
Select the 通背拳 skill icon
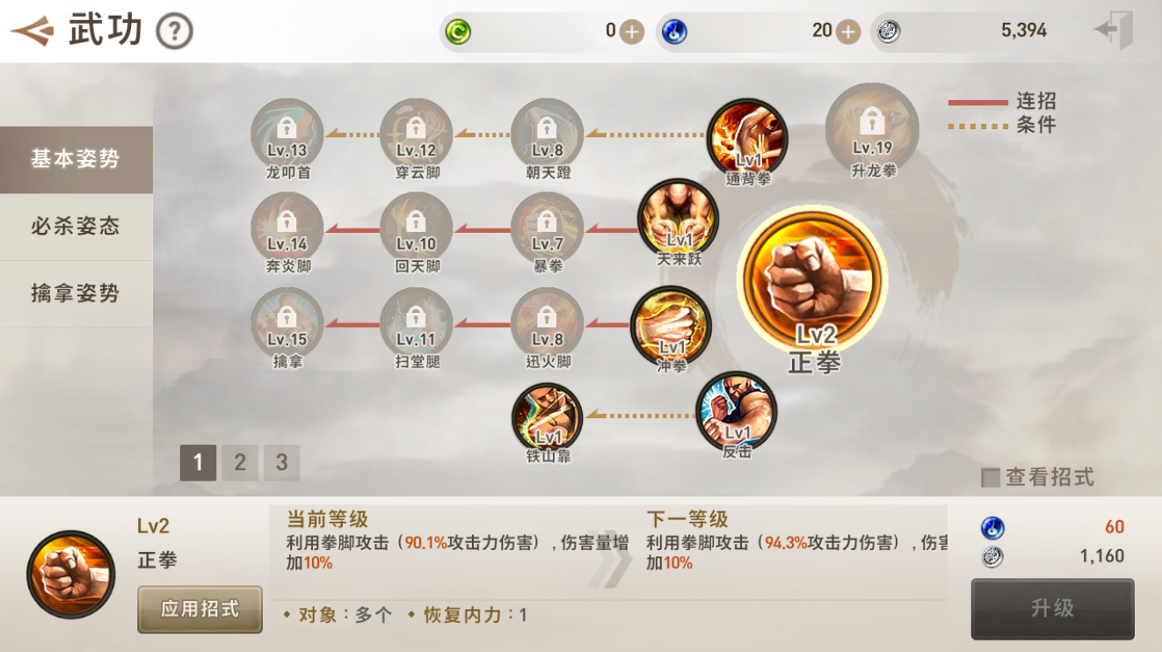[748, 139]
